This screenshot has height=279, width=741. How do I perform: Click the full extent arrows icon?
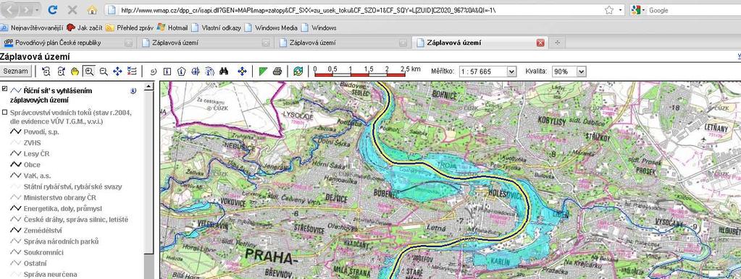tap(117, 72)
